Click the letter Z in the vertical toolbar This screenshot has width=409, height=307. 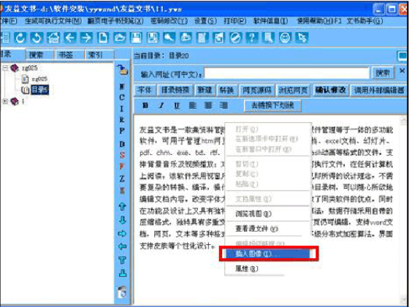(x=122, y=179)
